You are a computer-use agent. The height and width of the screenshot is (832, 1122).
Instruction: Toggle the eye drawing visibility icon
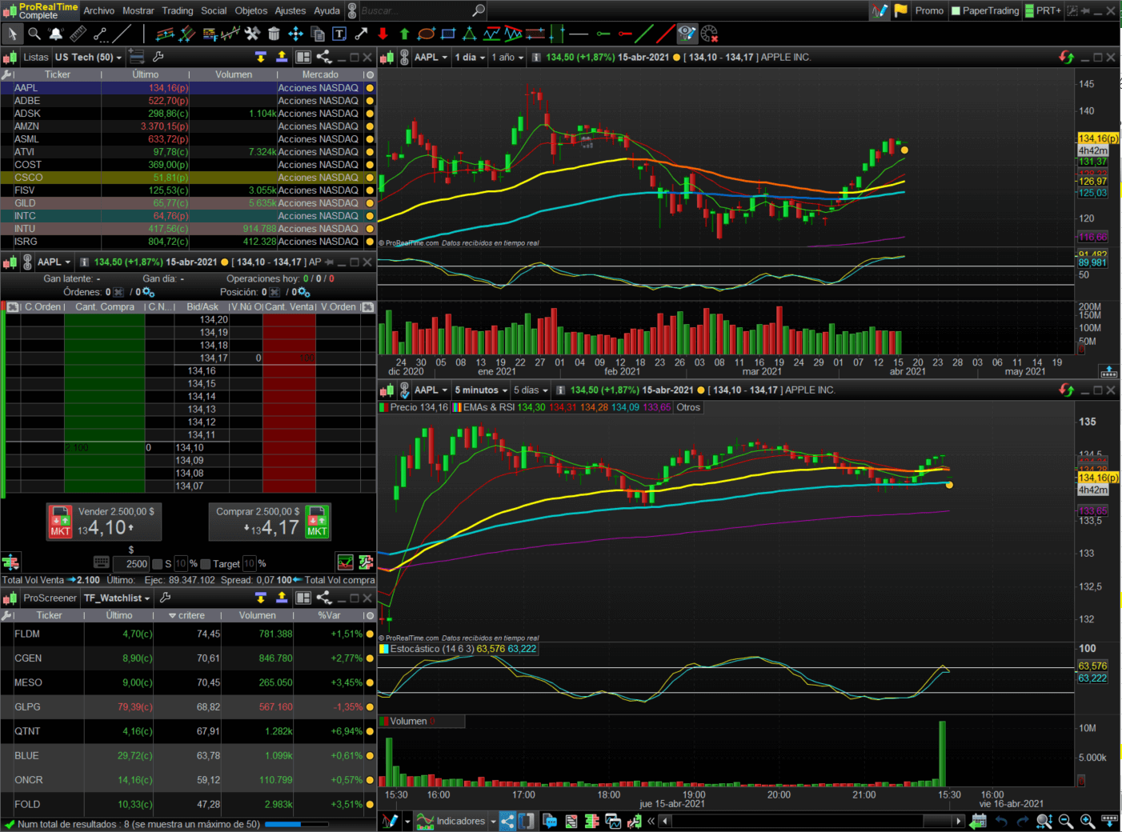pos(687,34)
